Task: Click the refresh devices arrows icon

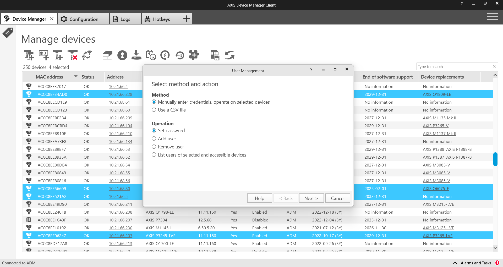Action: (x=229, y=55)
